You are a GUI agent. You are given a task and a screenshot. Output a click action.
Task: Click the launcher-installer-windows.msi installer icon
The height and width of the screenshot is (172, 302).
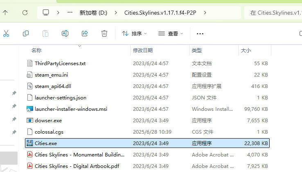coord(29,109)
